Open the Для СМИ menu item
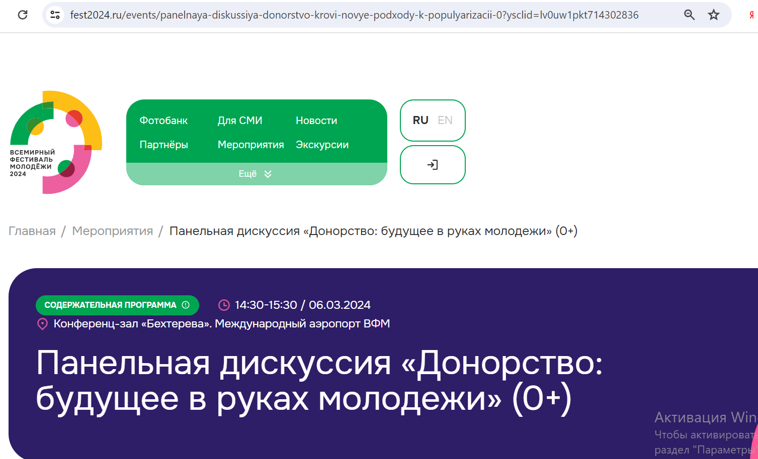The height and width of the screenshot is (459, 758). point(240,121)
